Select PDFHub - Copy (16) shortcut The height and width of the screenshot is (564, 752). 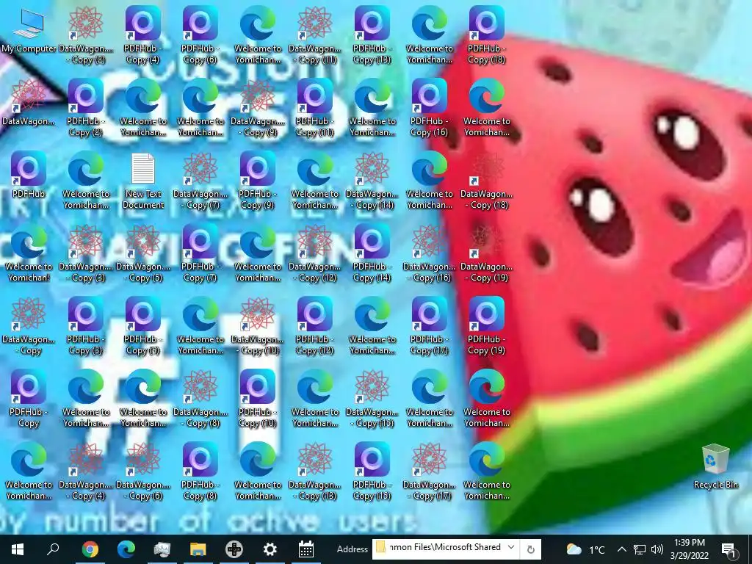coord(429,109)
